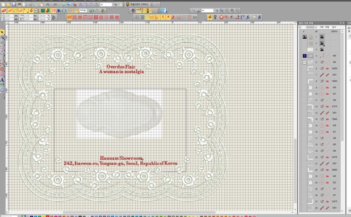Screen dimensions: 351x217
Task: Toggle the 3D view icon
Action: pos(195,17)
